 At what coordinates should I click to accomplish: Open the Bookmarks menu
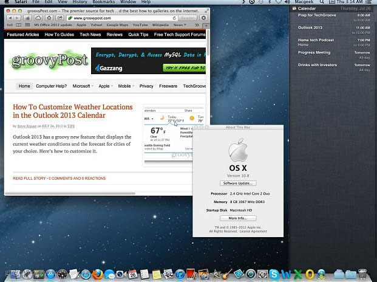click(x=103, y=2)
